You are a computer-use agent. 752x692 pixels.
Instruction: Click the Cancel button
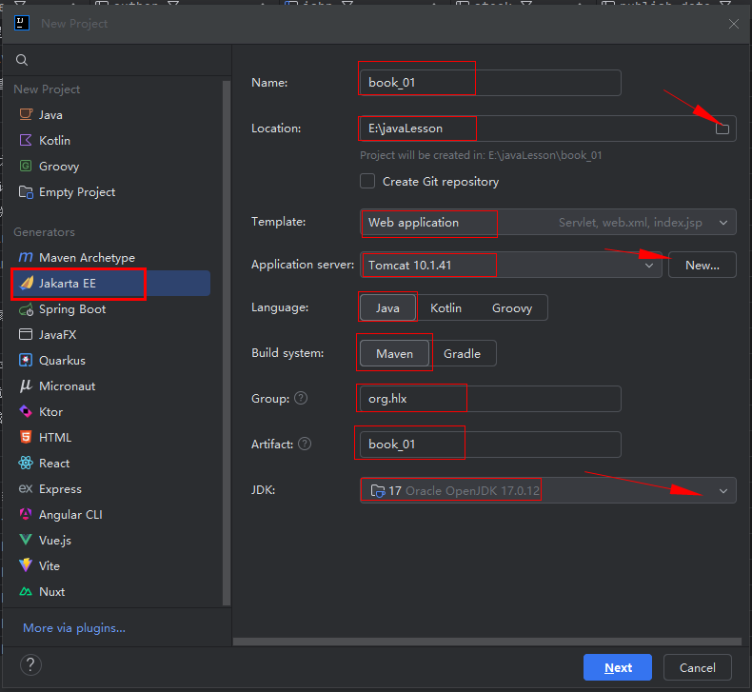(698, 667)
